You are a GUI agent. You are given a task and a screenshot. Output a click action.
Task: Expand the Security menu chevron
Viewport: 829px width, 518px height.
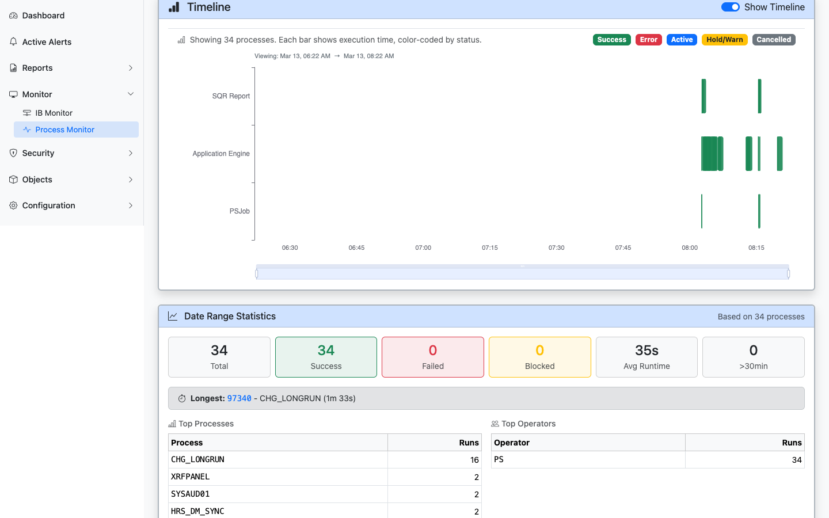tap(131, 153)
